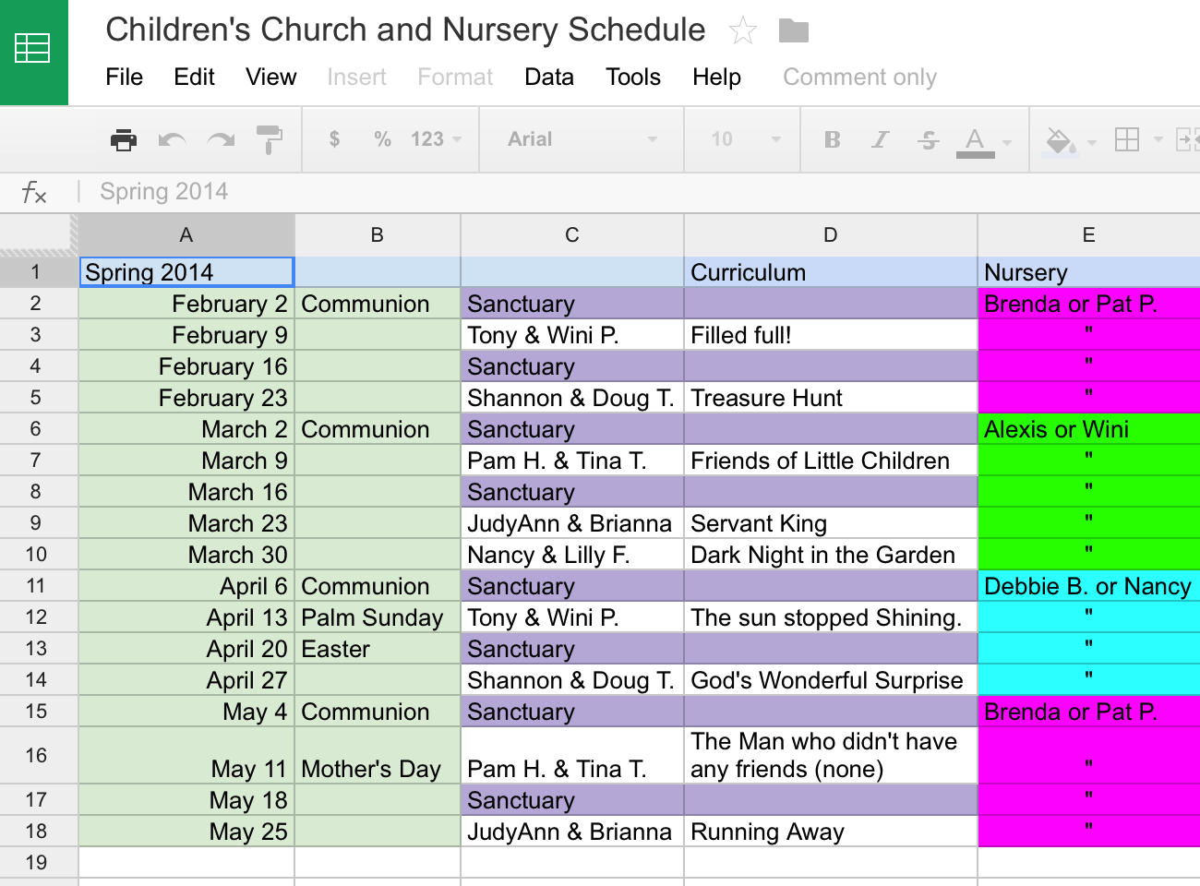Screen dimensions: 1200x886
Task: Open the Google Sheets home icon
Action: [x=33, y=50]
